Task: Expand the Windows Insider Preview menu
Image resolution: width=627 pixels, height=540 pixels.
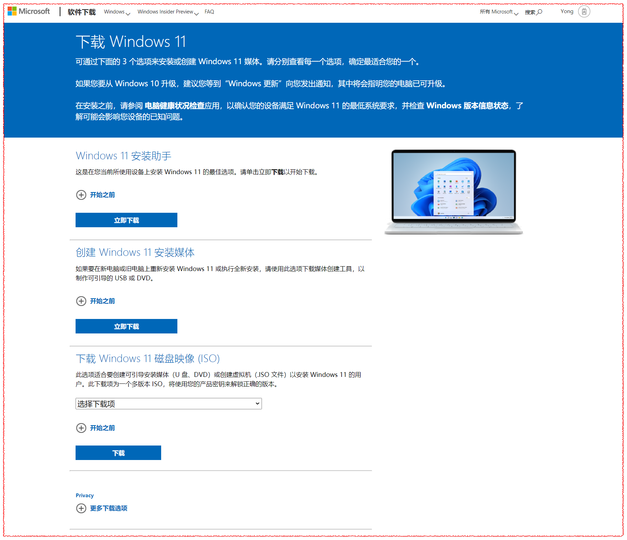Action: click(168, 12)
